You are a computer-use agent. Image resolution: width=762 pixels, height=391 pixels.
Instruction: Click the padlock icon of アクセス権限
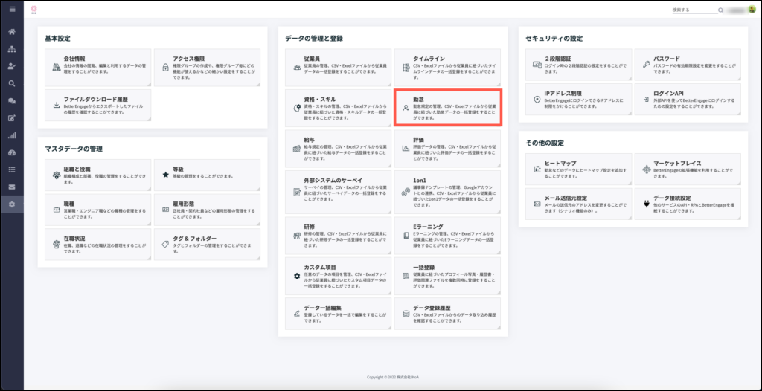coord(164,68)
